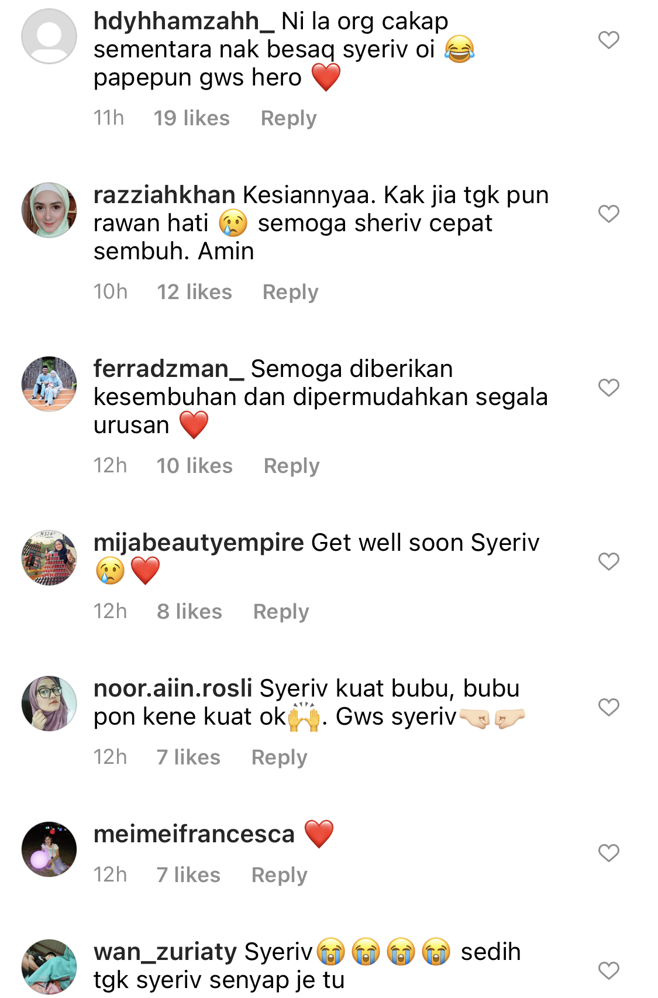
Task: Like wan_zuriaty's comment with heart
Action: (x=608, y=970)
